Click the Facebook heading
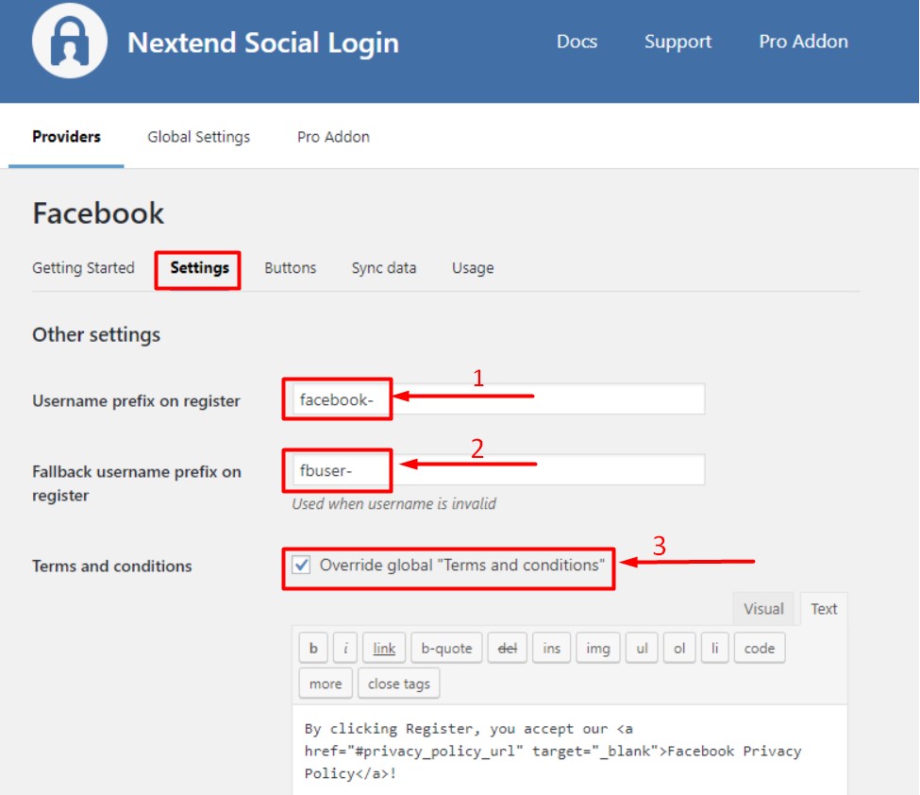The height and width of the screenshot is (795, 920). coord(98,213)
